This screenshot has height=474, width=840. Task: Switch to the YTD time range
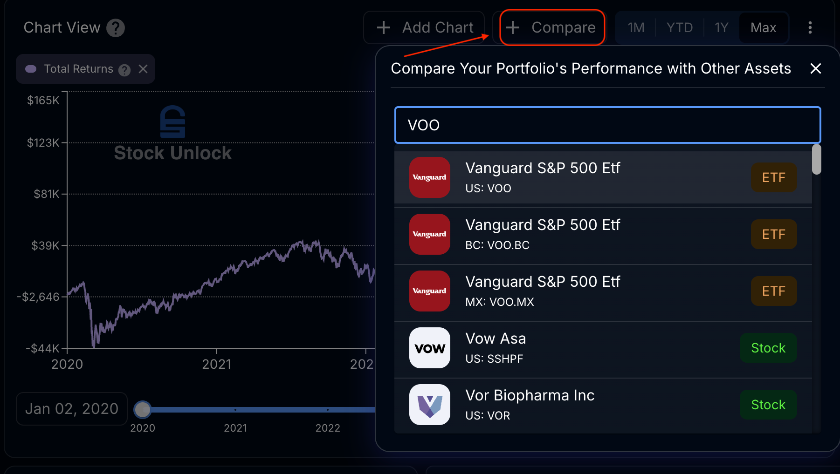click(x=679, y=27)
